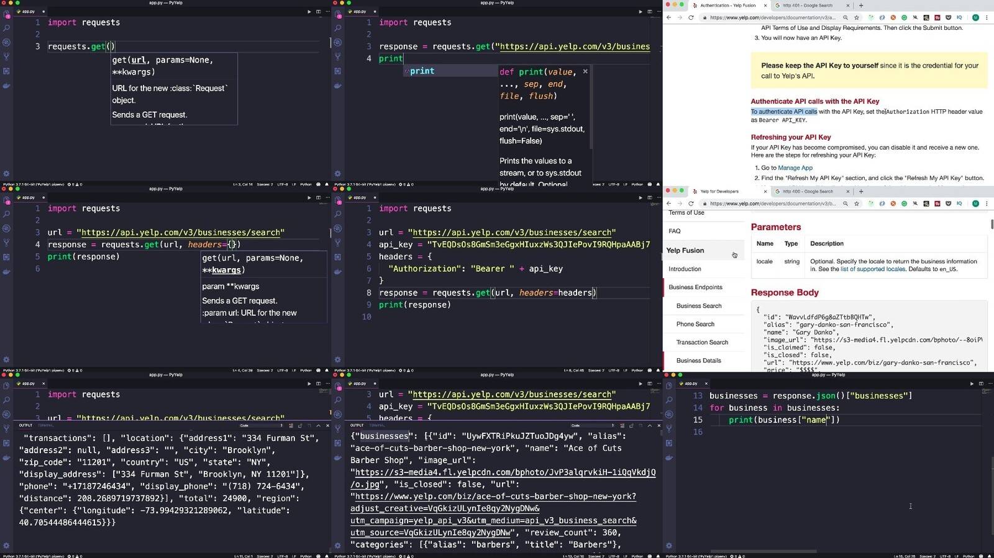
Task: Toggle scroll lock in the Brooklyn address output panel
Action: 300,426
